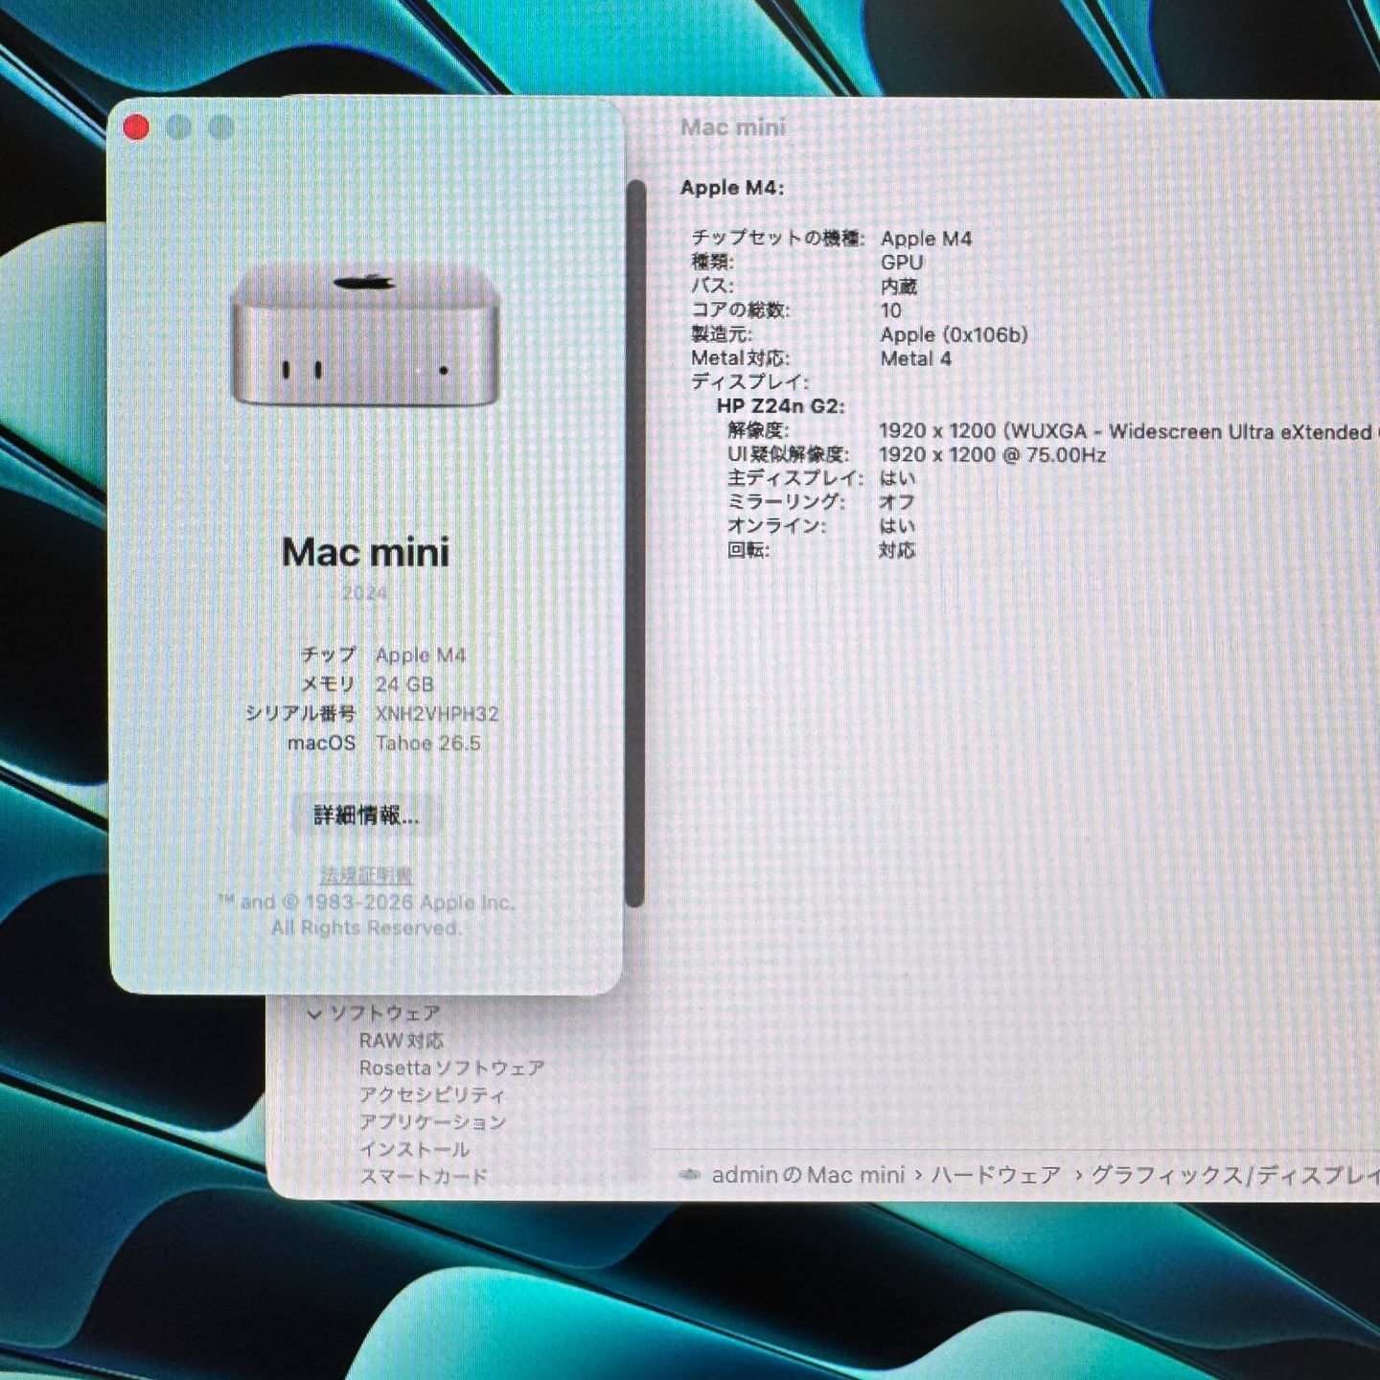Screen dimensions: 1380x1380
Task: Select Rosettaソフトウェア in the sidebar
Action: (452, 1068)
